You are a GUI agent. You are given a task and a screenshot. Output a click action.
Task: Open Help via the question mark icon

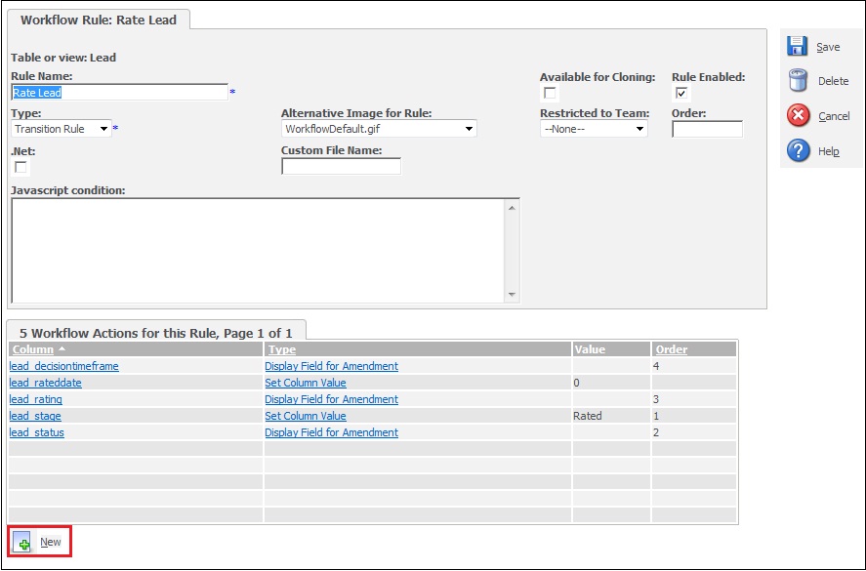[798, 150]
